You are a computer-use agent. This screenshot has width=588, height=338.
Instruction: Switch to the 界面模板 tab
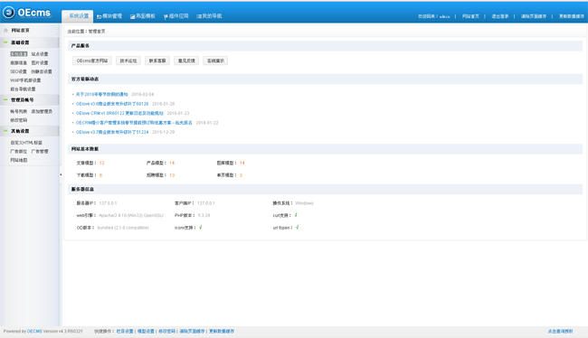143,16
